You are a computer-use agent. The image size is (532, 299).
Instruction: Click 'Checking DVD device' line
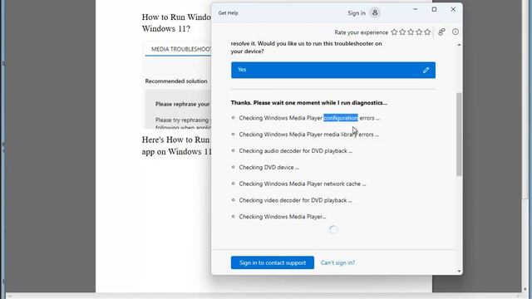(269, 168)
